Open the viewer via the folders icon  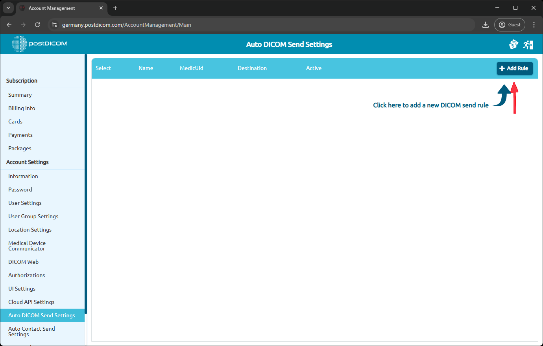pos(513,44)
